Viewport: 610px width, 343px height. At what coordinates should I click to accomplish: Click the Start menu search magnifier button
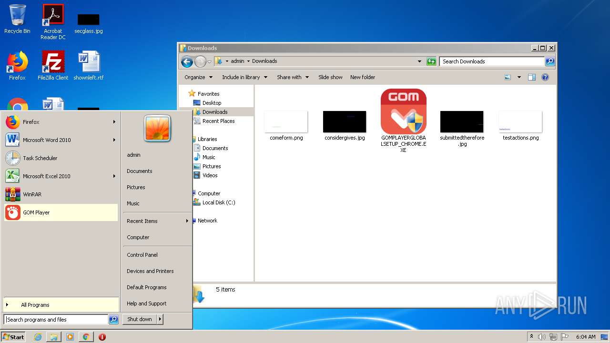113,320
